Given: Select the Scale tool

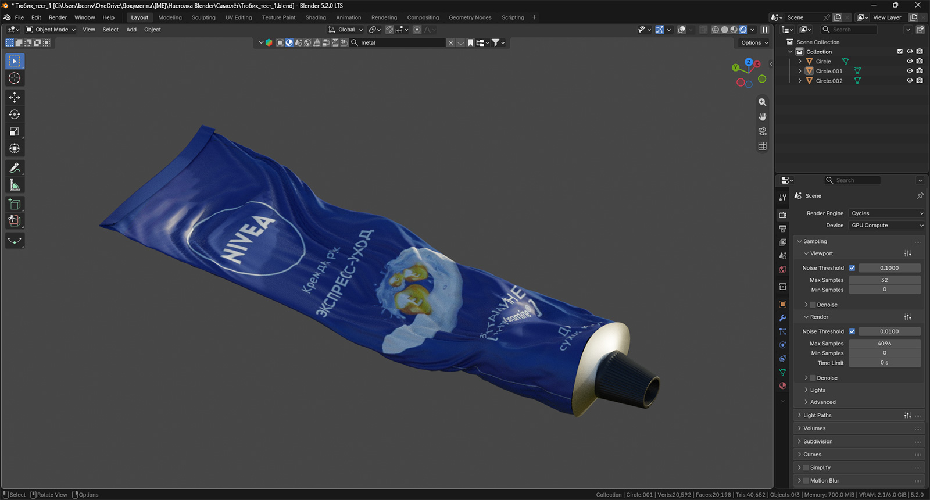Looking at the screenshot, I should click(15, 131).
